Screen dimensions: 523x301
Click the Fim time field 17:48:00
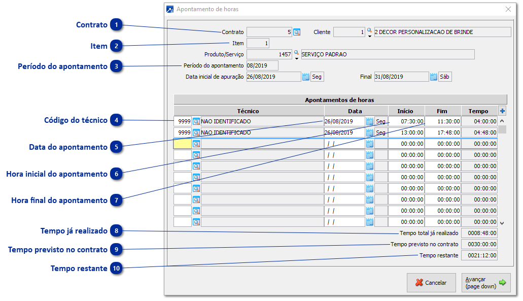pos(443,132)
